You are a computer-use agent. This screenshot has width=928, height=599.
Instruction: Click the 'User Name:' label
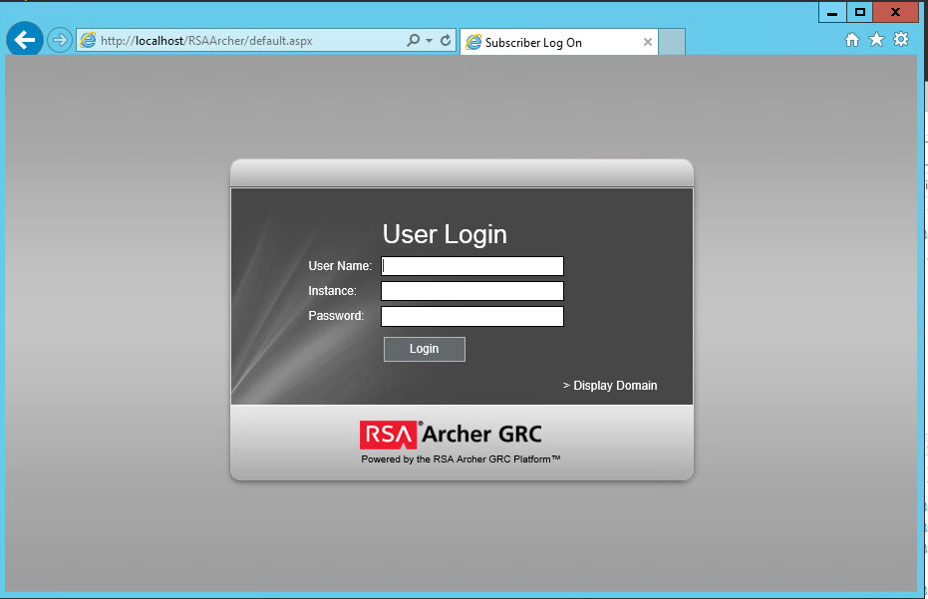(x=340, y=266)
